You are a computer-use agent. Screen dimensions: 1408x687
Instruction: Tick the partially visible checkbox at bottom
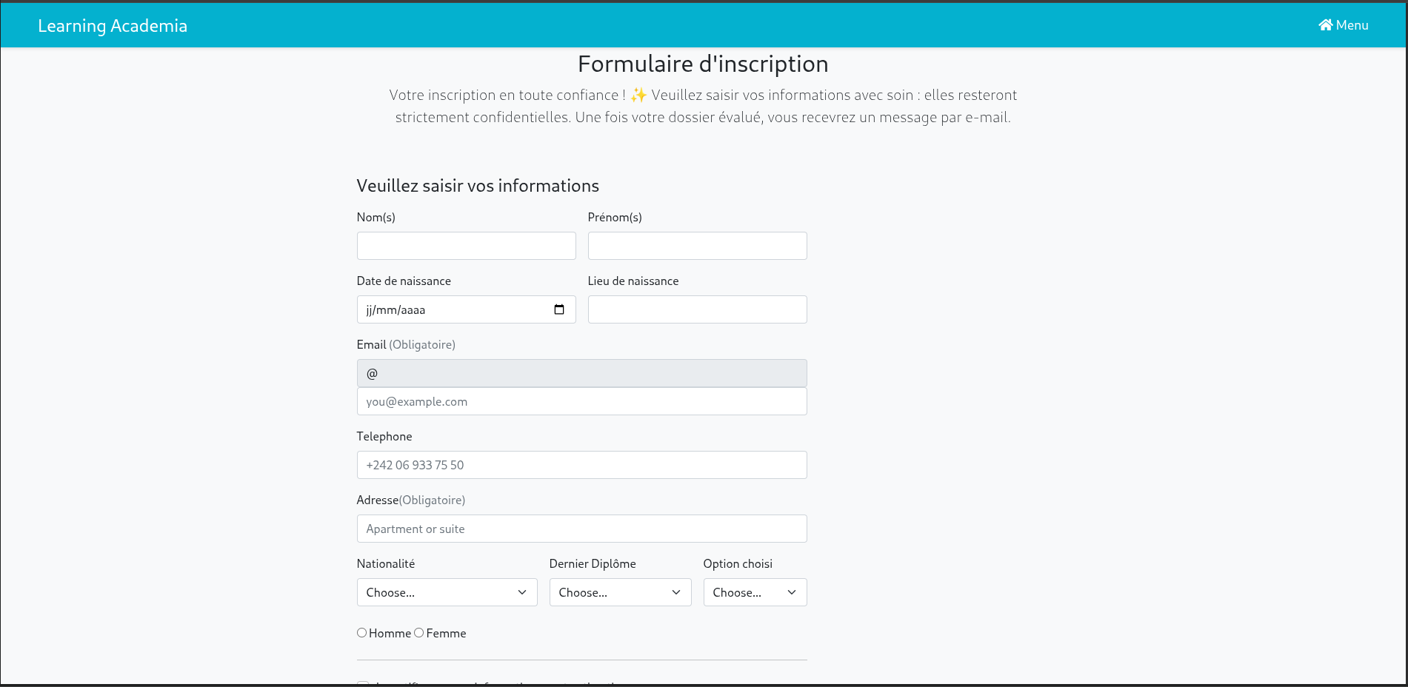click(x=363, y=683)
